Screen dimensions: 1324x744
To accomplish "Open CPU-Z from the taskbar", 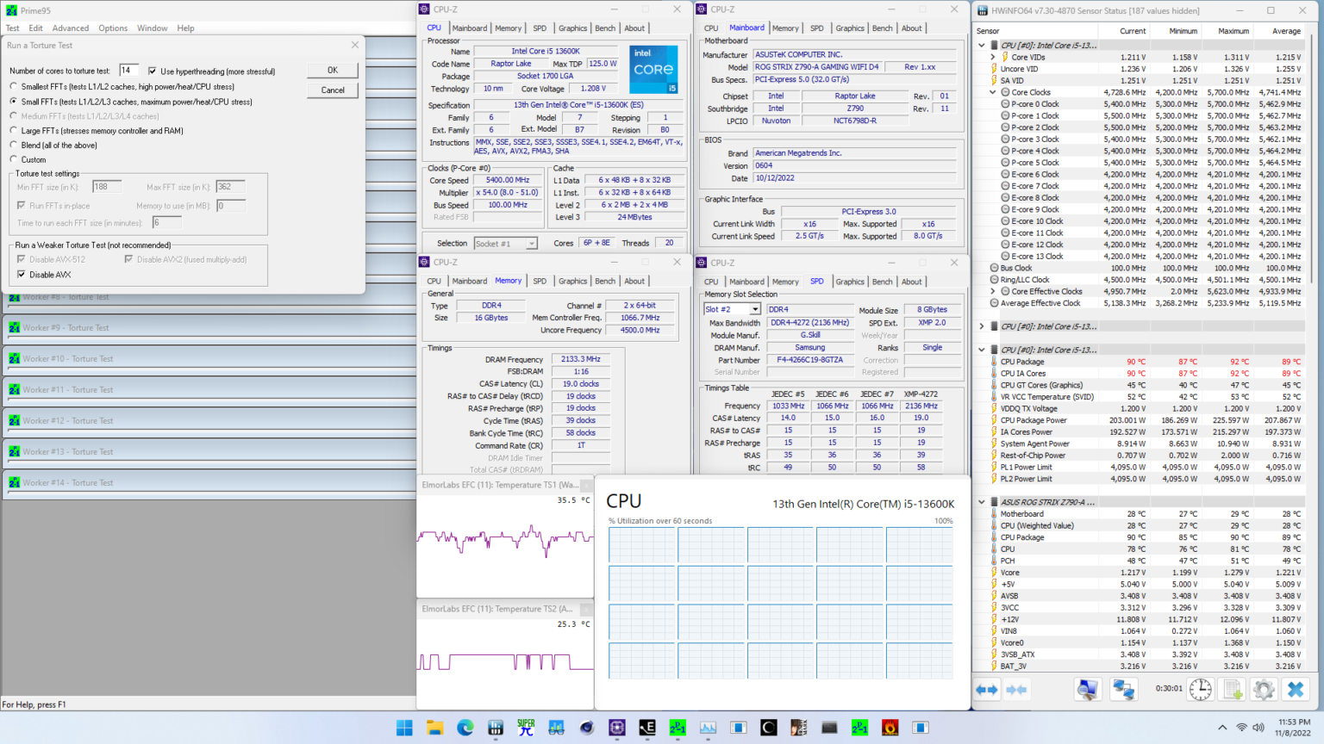I will [616, 728].
